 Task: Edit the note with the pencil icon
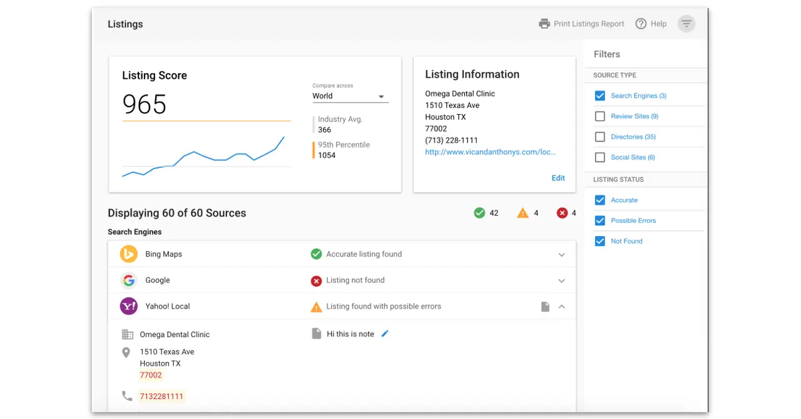tap(385, 334)
